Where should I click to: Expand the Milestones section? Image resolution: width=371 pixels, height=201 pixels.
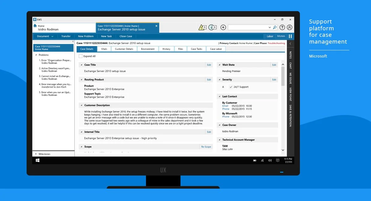(x=35, y=154)
